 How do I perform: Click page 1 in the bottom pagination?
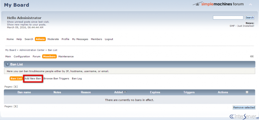(15, 106)
